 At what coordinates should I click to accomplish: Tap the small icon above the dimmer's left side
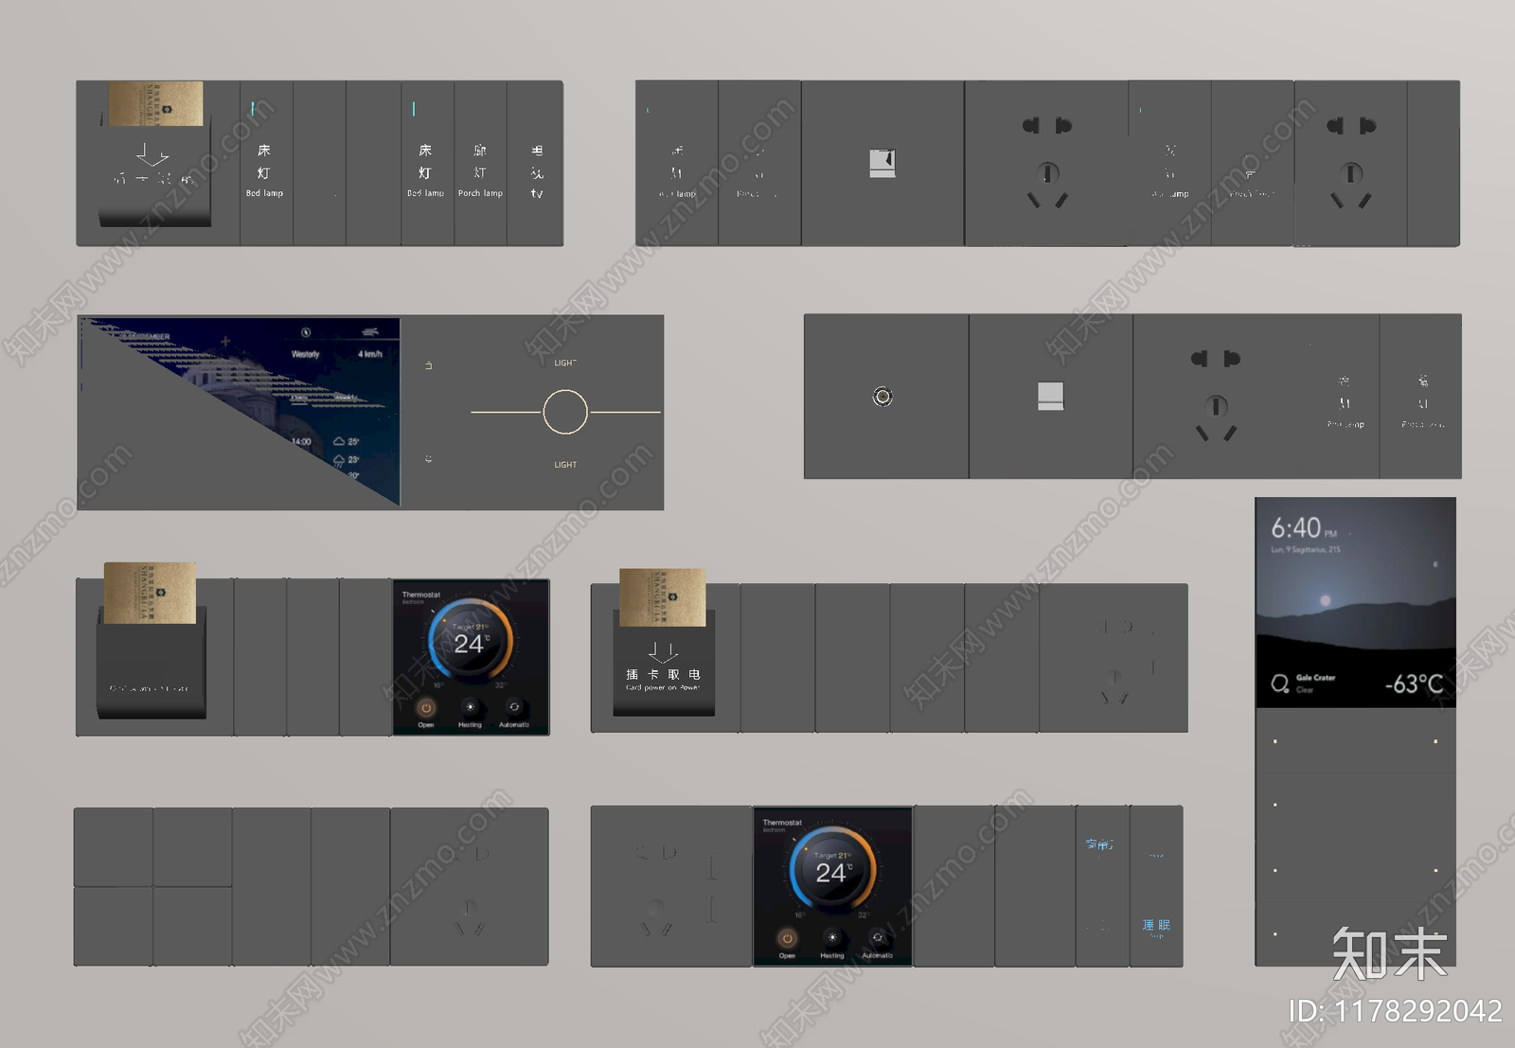point(428,364)
